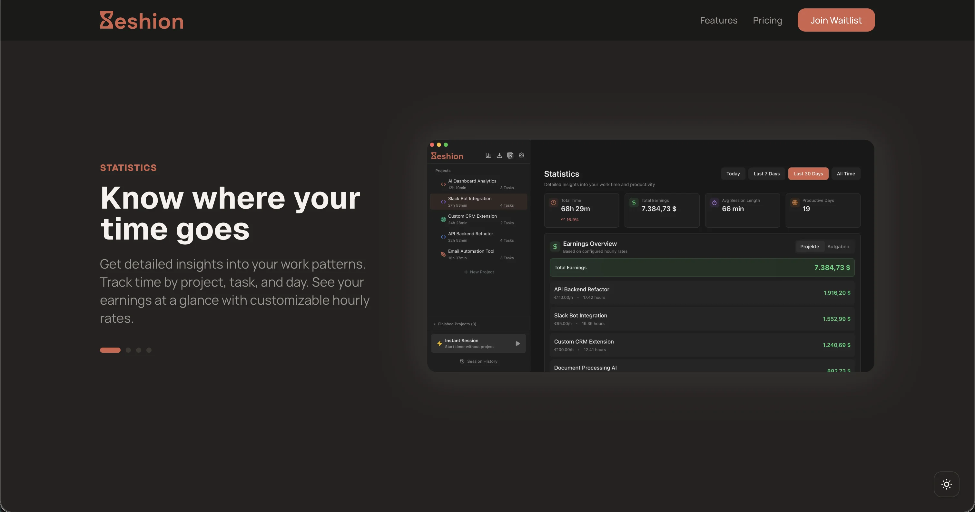Open the settings gear icon
Screen dimensions: 975x512
[521, 155]
